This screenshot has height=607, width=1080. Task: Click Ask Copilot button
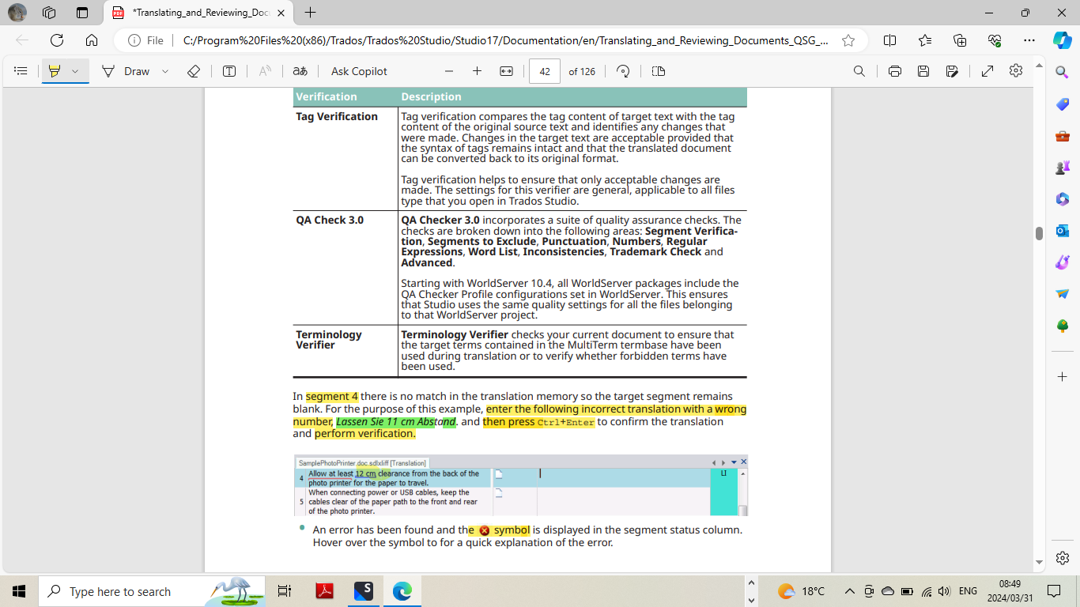tap(359, 71)
